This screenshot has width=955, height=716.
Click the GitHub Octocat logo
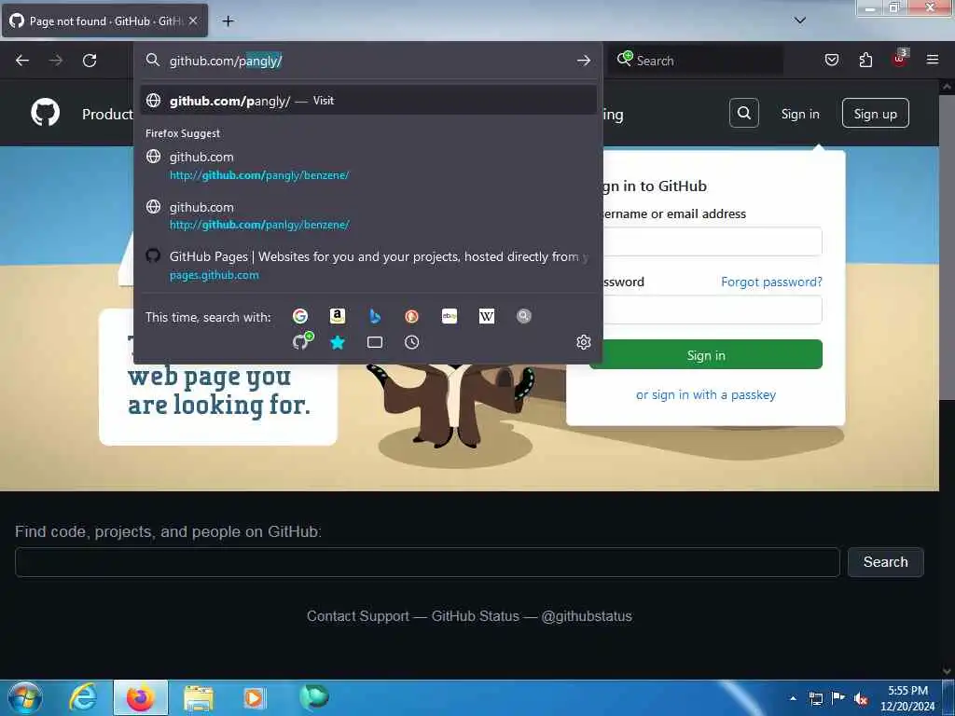46,113
